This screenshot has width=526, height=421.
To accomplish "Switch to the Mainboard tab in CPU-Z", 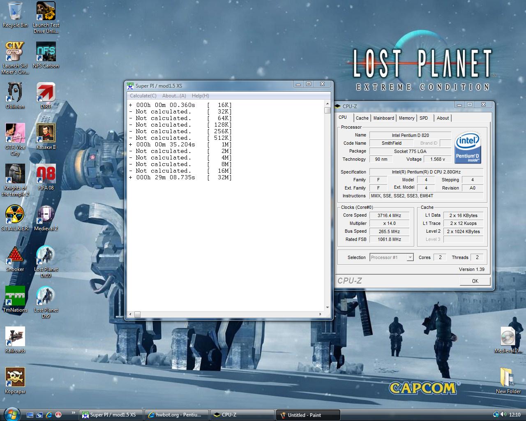I will tap(384, 118).
